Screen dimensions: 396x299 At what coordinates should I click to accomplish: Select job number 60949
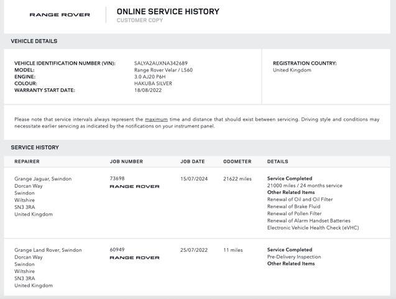coord(117,249)
